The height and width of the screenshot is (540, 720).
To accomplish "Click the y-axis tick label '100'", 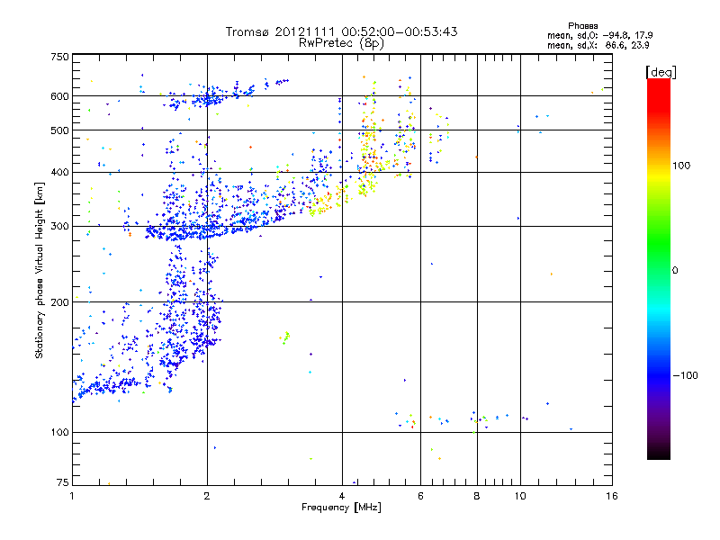I will (x=59, y=433).
